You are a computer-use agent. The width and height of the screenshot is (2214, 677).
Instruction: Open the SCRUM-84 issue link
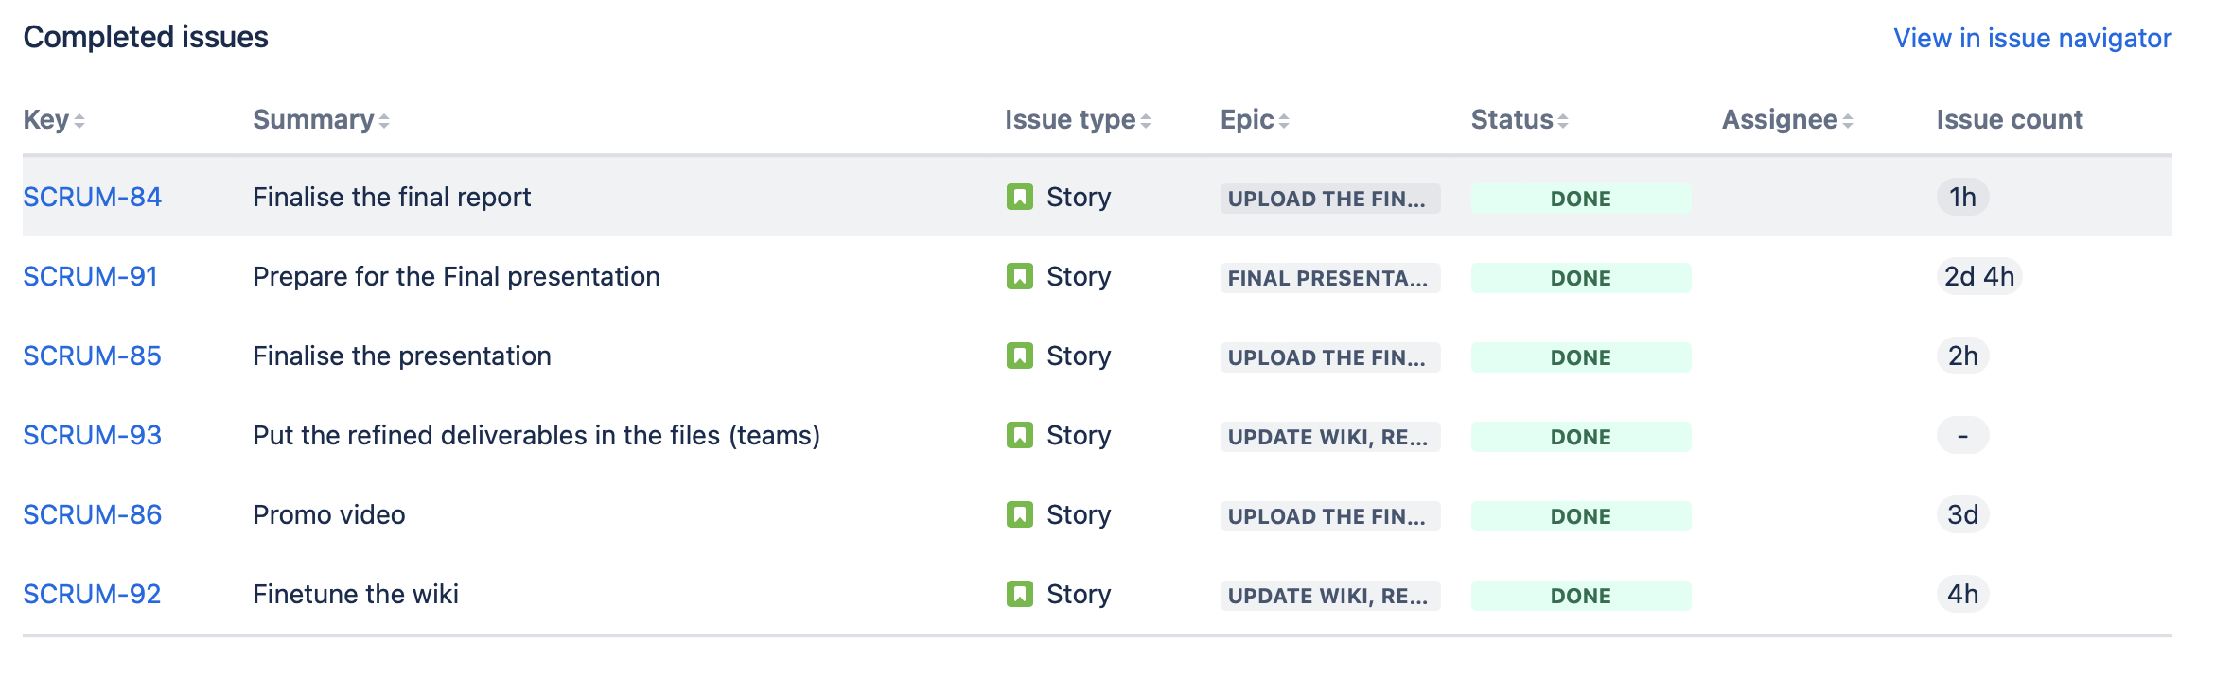pyautogui.click(x=92, y=197)
